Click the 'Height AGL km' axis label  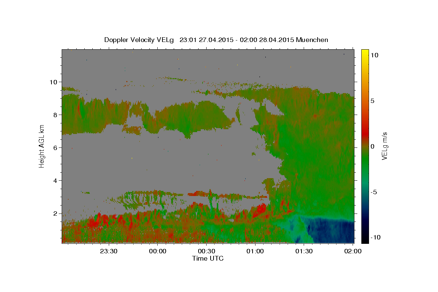[x=42, y=146]
